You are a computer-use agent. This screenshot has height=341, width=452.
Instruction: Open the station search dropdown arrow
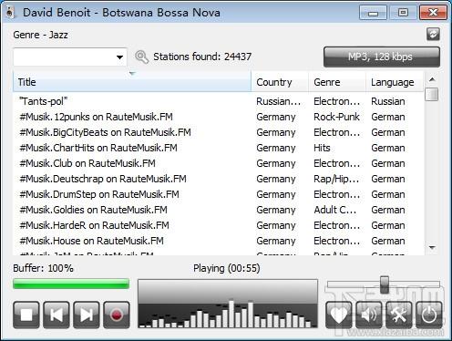tap(119, 57)
